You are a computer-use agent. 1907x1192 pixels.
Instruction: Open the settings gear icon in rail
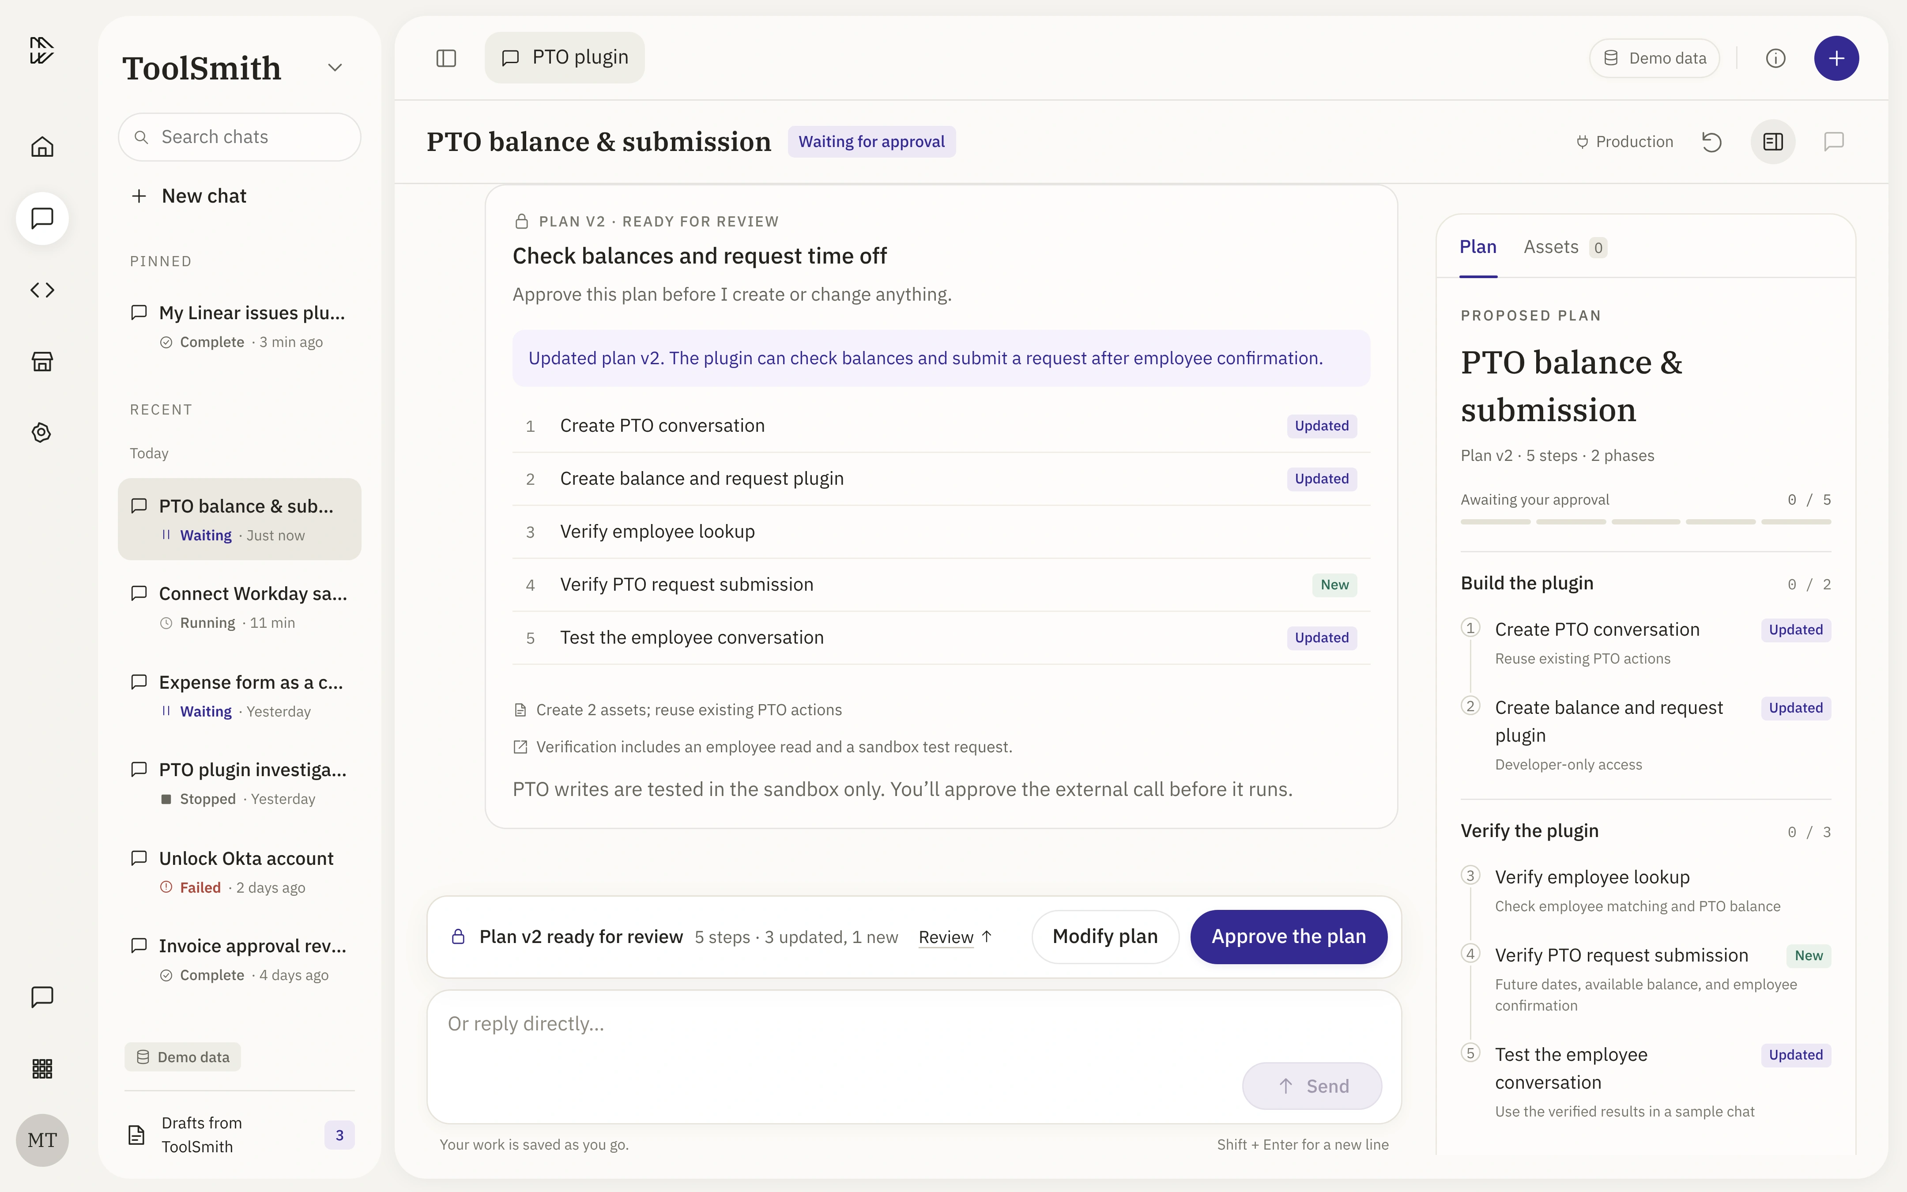click(x=42, y=433)
